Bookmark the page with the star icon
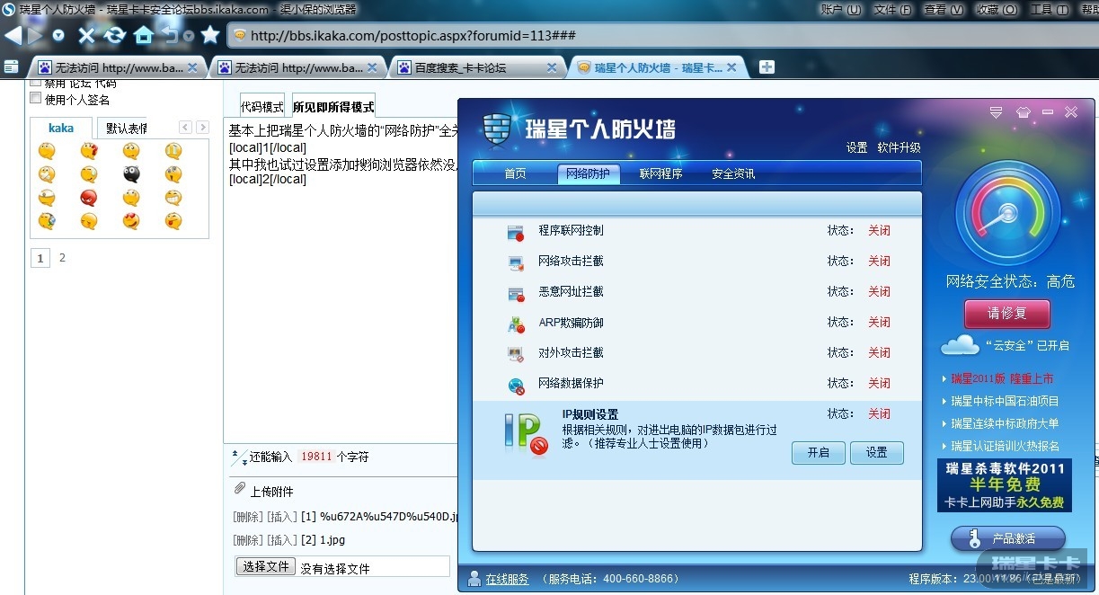 [210, 35]
